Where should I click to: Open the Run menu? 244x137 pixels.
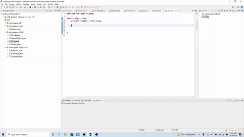[x=45, y=4]
